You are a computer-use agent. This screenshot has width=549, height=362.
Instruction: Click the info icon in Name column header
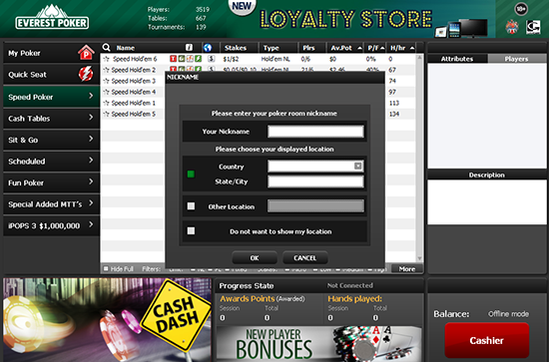189,48
